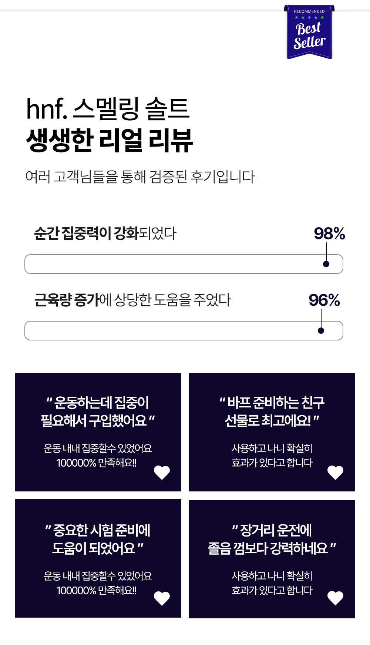
Task: Tap heart on 바프 준비하는 친구 review card
Action: (x=336, y=473)
